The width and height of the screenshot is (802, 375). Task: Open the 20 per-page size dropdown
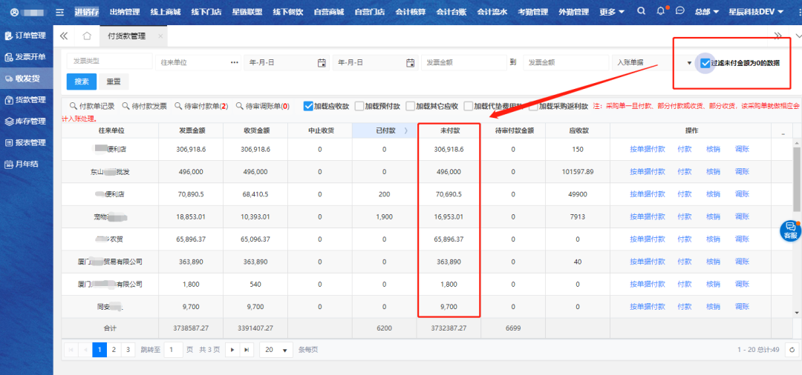[276, 350]
